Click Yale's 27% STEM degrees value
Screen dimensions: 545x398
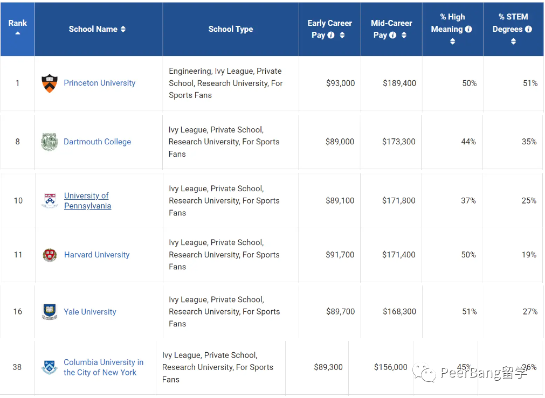point(530,312)
